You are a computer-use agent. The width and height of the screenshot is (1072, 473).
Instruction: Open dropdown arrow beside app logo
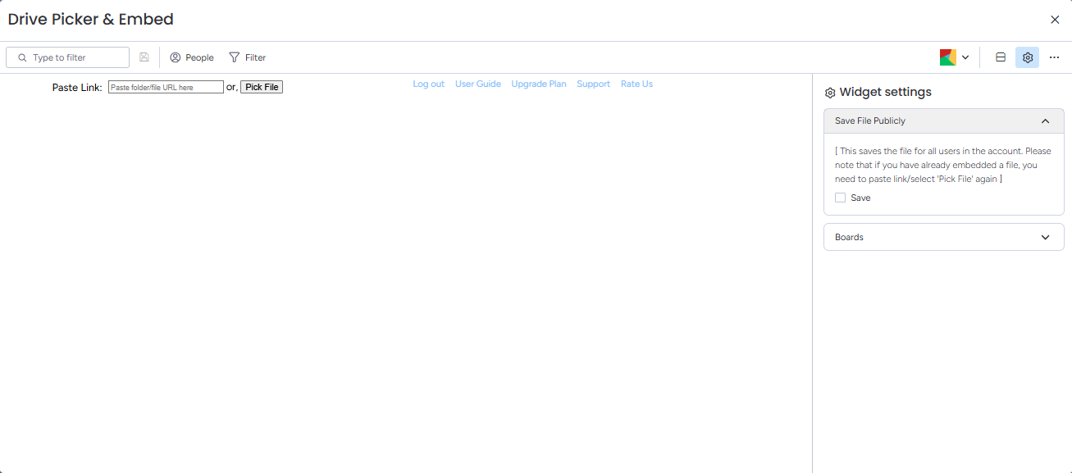tap(965, 57)
